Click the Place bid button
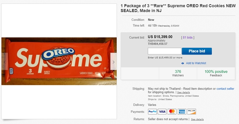239x124 pixels. pos(197,51)
